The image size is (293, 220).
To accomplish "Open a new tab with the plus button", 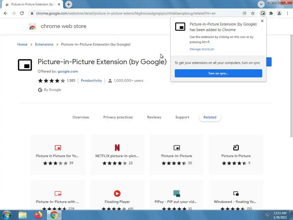I will [69, 4].
